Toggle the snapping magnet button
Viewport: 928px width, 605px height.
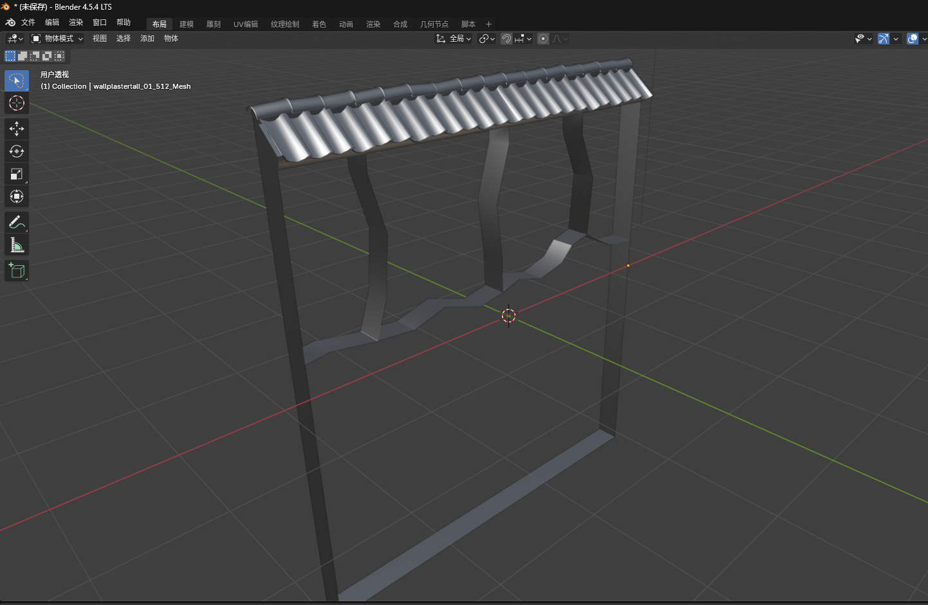(506, 39)
